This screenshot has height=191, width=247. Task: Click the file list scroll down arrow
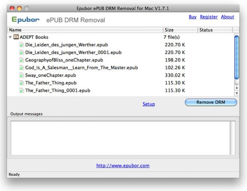(x=236, y=93)
